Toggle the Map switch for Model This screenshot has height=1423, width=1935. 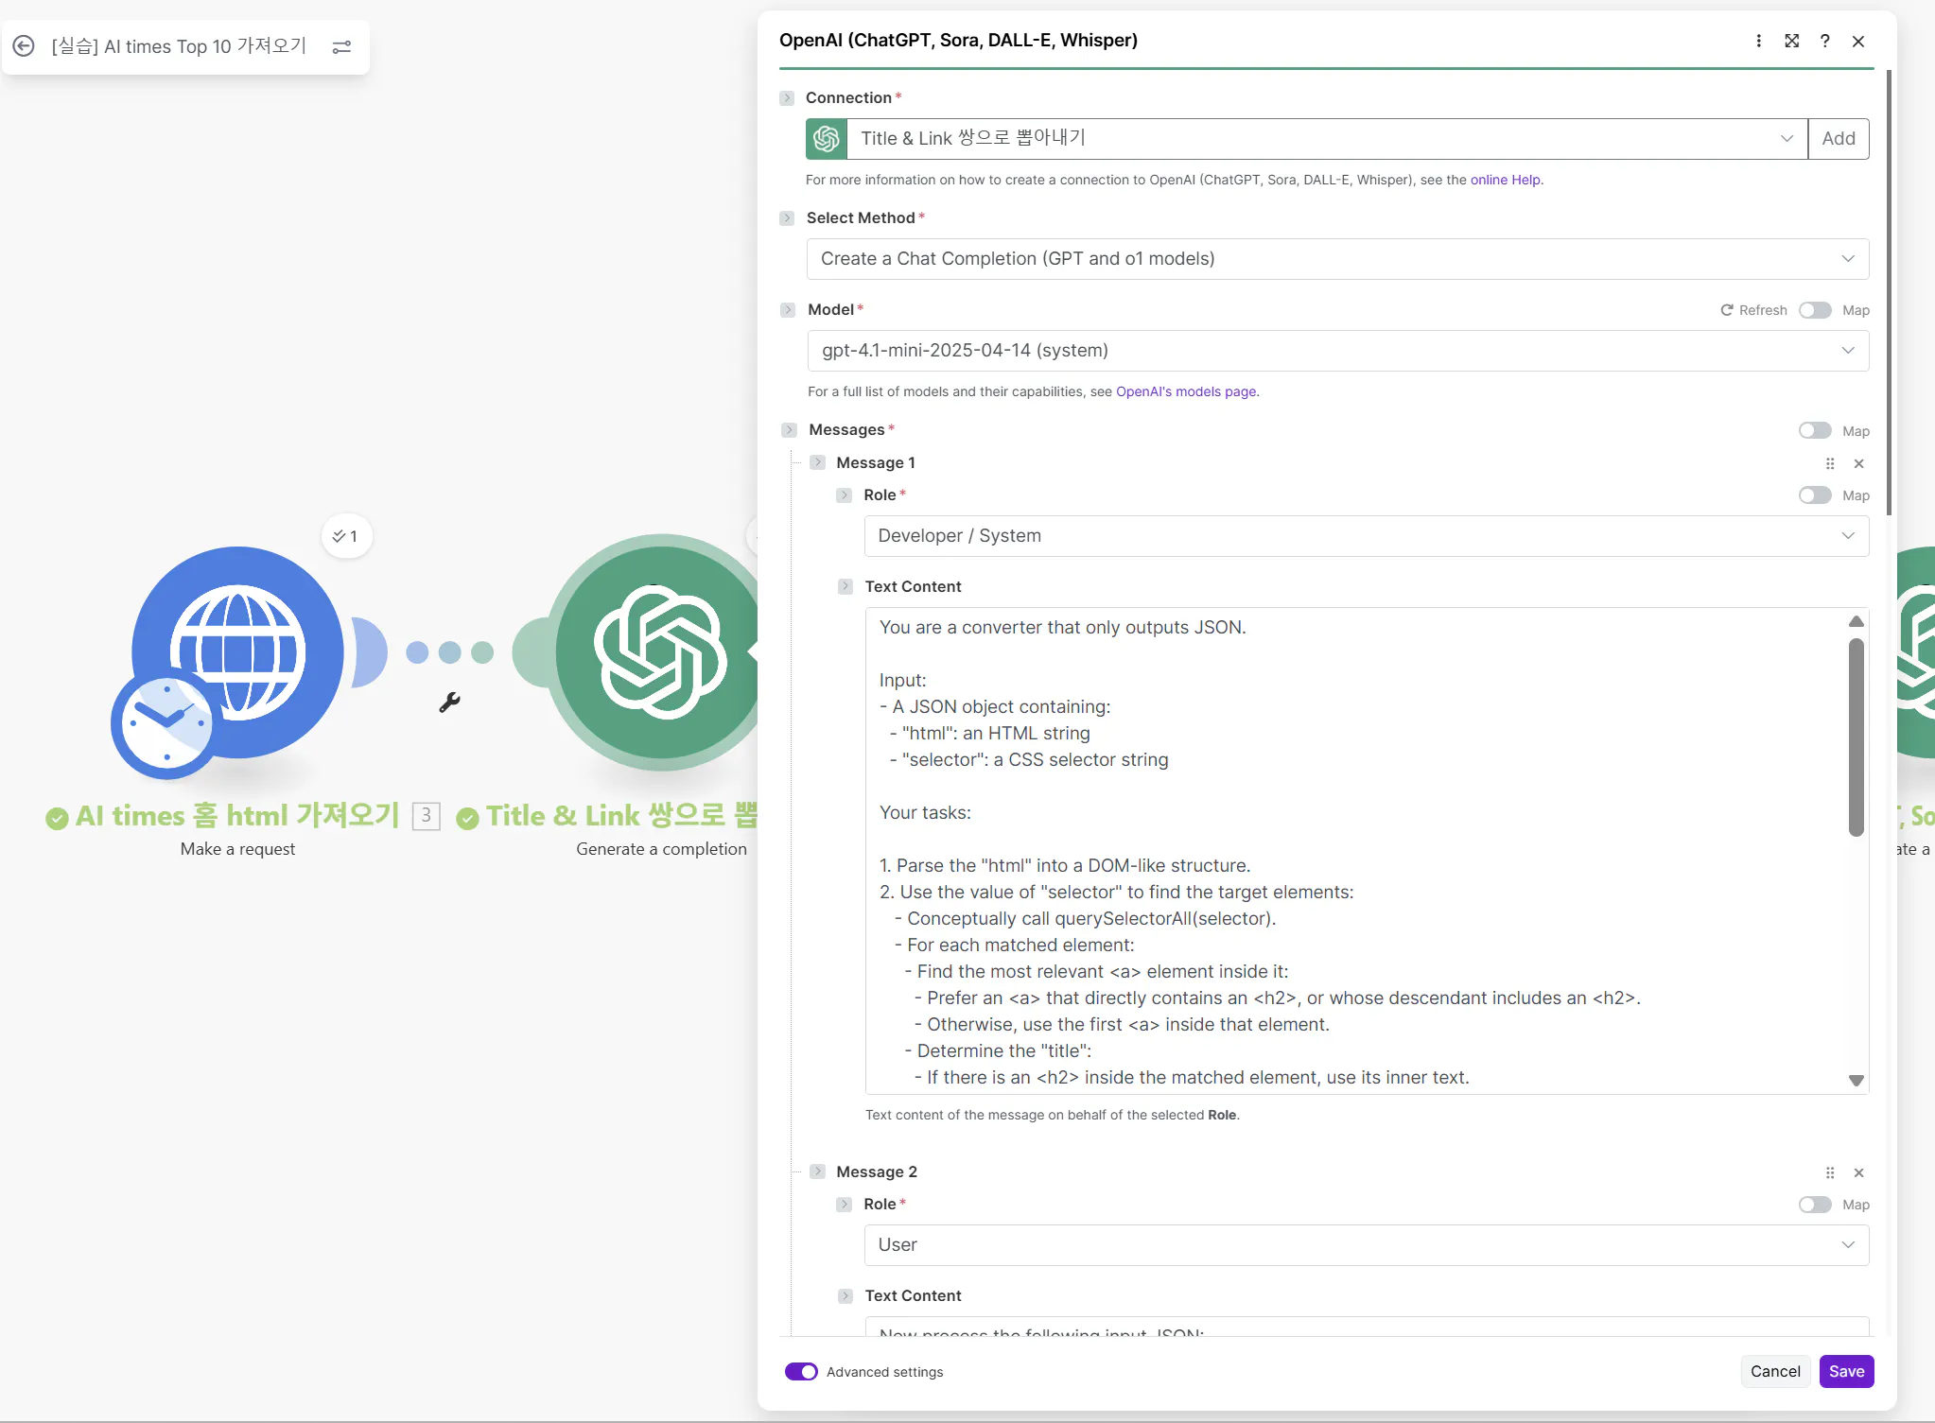click(x=1815, y=310)
